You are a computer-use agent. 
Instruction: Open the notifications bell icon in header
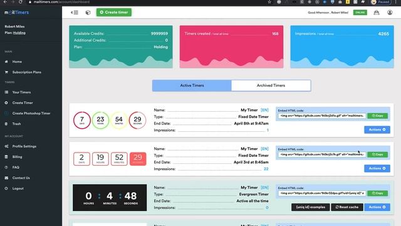click(377, 13)
